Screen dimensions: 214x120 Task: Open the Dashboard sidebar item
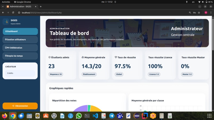click(20, 31)
